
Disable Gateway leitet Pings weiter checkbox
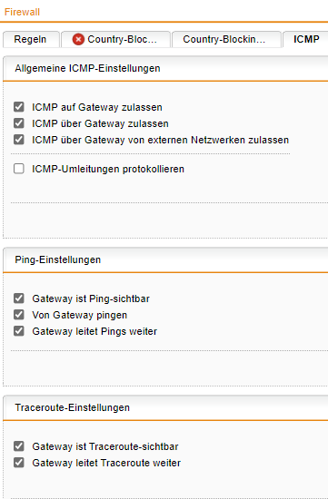tap(19, 331)
